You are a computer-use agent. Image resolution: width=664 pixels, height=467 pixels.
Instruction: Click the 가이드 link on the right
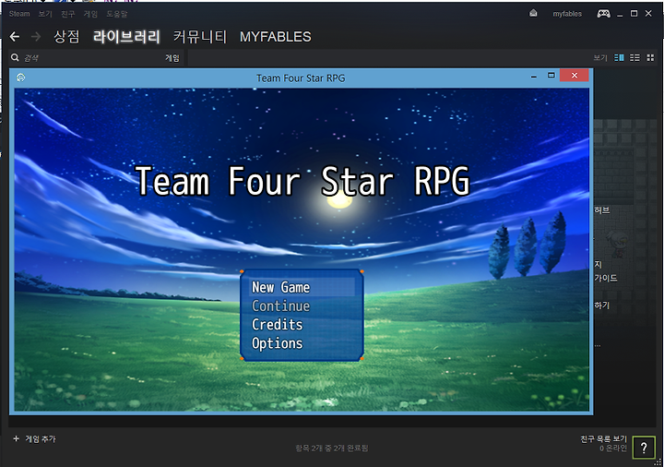coord(605,278)
